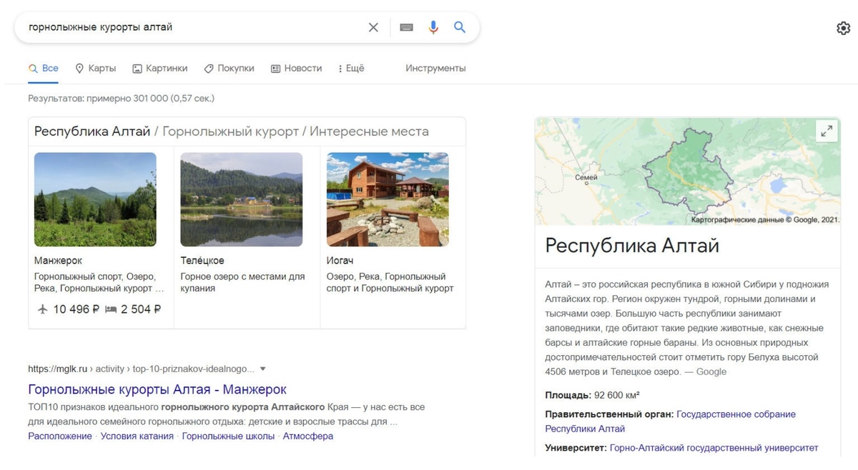Open the Инструменты search tools
Screen dimensions: 858x470
(x=435, y=68)
